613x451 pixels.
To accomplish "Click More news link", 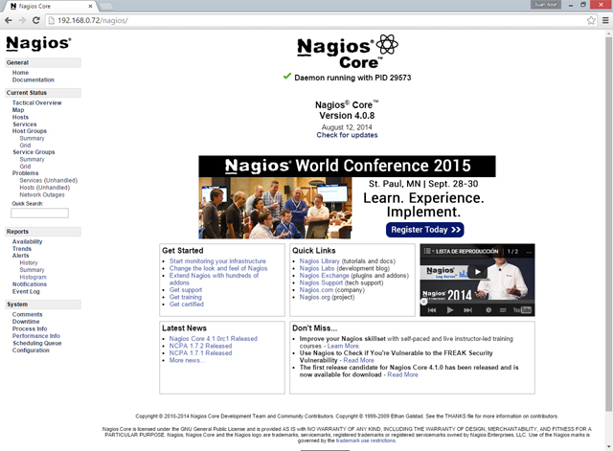I will pos(187,360).
